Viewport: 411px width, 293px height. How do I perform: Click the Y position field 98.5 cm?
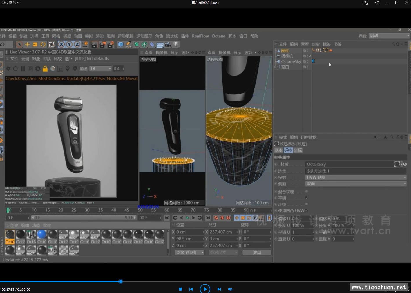click(190, 239)
